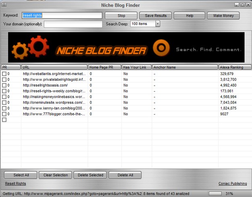The image size is (252, 197).
Task: Open the Search Deep dropdown arrow
Action: (158, 24)
